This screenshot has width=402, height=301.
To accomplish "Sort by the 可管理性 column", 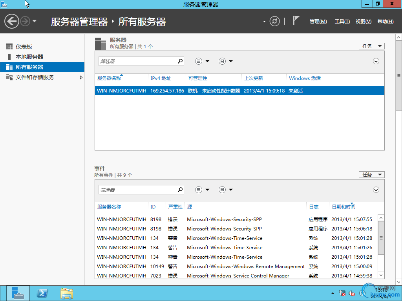I will coord(198,78).
